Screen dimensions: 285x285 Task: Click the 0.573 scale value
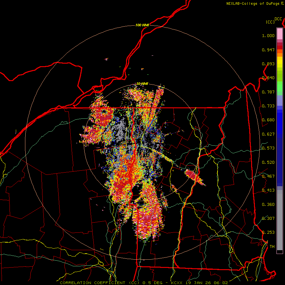[268, 148]
